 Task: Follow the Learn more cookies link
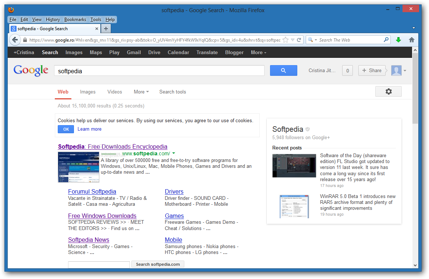tap(89, 129)
